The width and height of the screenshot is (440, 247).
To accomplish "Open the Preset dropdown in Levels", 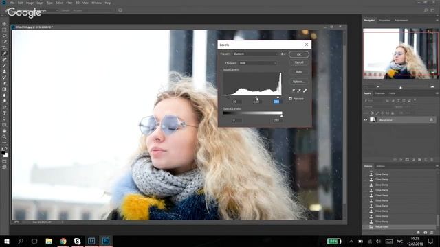I will (255, 54).
